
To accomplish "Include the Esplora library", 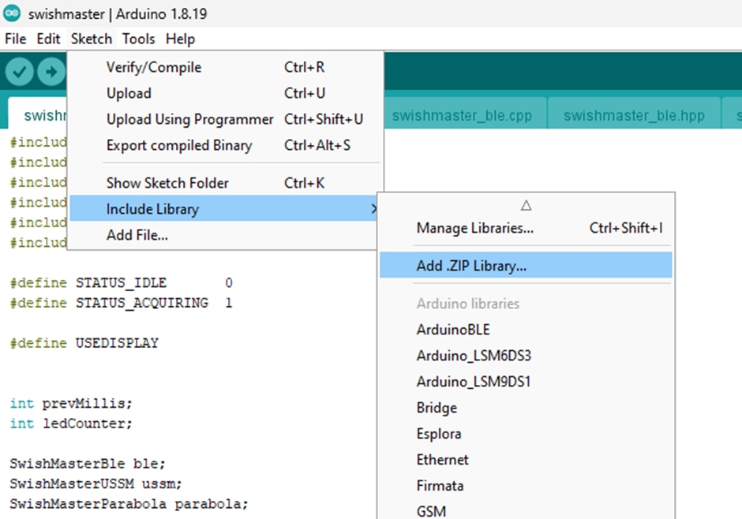I will 526,434.
